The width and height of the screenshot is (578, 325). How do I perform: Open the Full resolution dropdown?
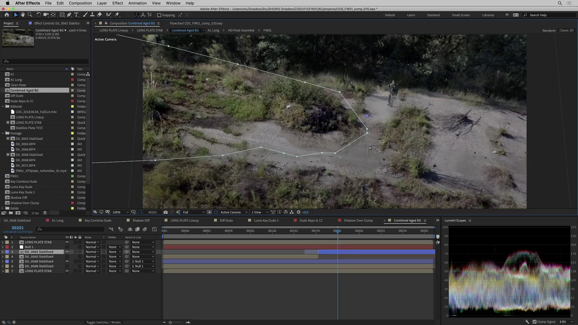pyautogui.click(x=194, y=212)
